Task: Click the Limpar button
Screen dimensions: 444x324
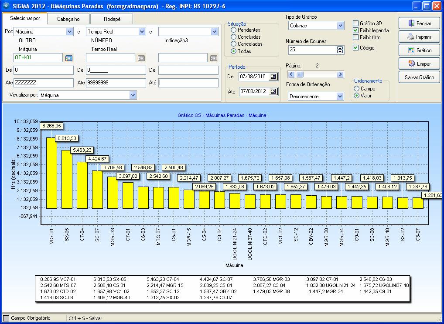Action: pos(420,64)
